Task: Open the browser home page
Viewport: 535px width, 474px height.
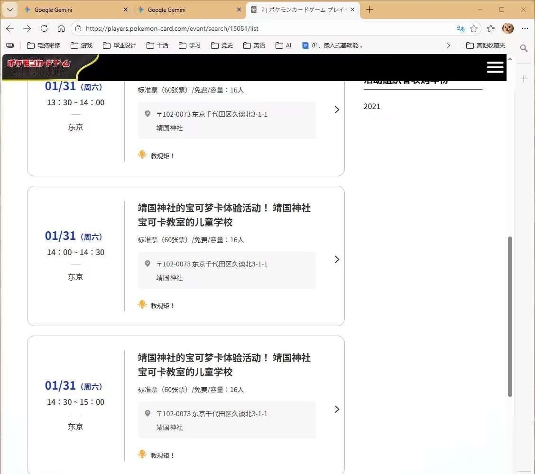Action: [61, 28]
